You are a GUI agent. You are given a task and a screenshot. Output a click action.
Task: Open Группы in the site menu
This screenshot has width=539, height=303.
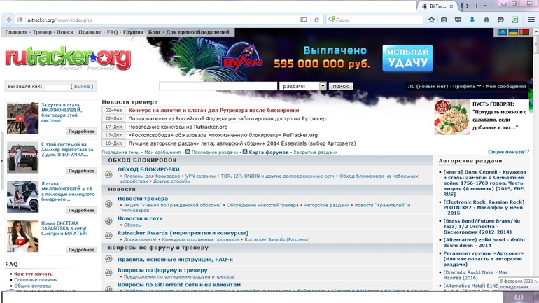pyautogui.click(x=133, y=32)
